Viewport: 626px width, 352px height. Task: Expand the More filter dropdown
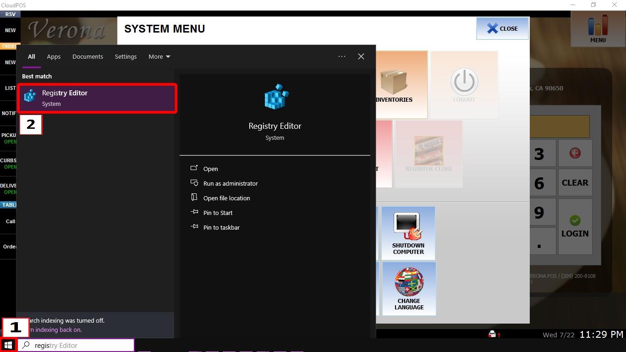(159, 56)
